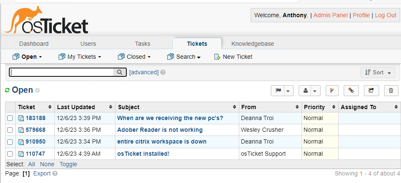Tick the checkbox for ticket 110747

(x=10, y=154)
